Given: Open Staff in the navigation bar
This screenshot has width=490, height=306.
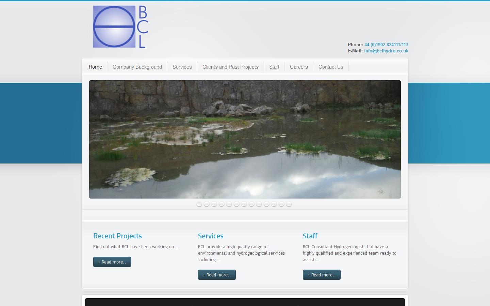Looking at the screenshot, I should [274, 67].
